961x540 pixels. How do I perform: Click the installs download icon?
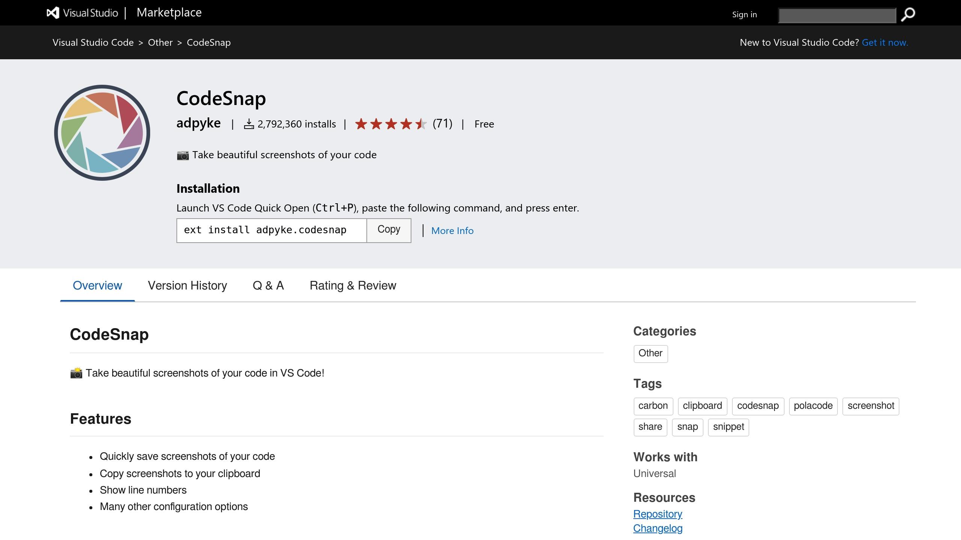point(249,124)
